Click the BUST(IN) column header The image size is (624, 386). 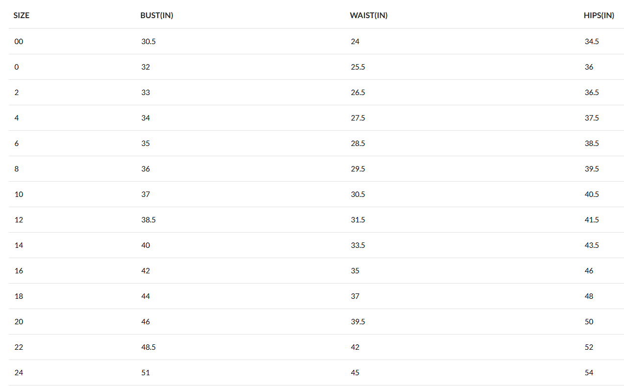click(157, 16)
